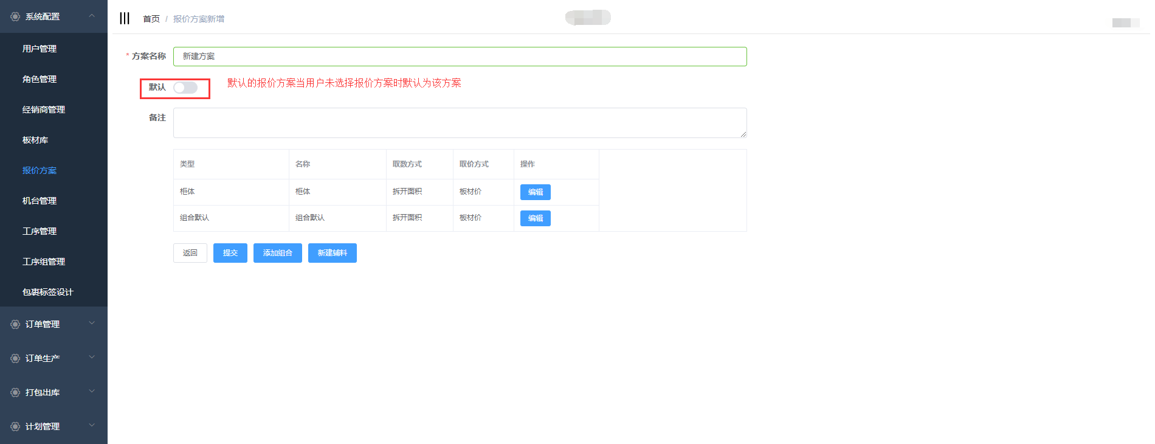Navigate to 首页 breadcrumb link

151,19
